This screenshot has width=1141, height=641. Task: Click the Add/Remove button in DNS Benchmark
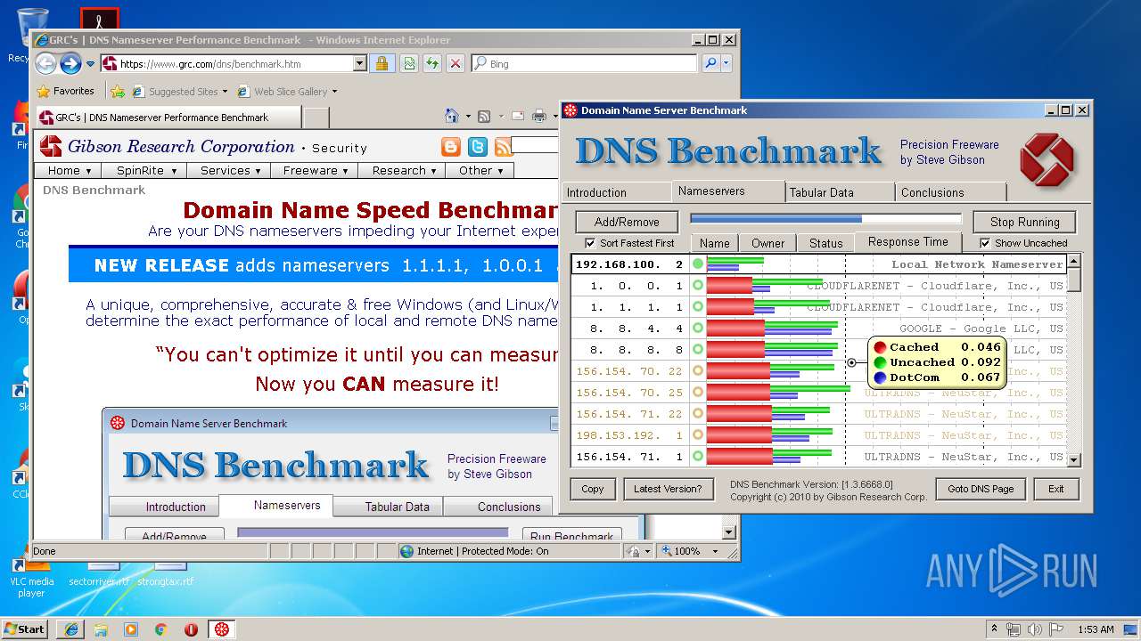point(627,222)
